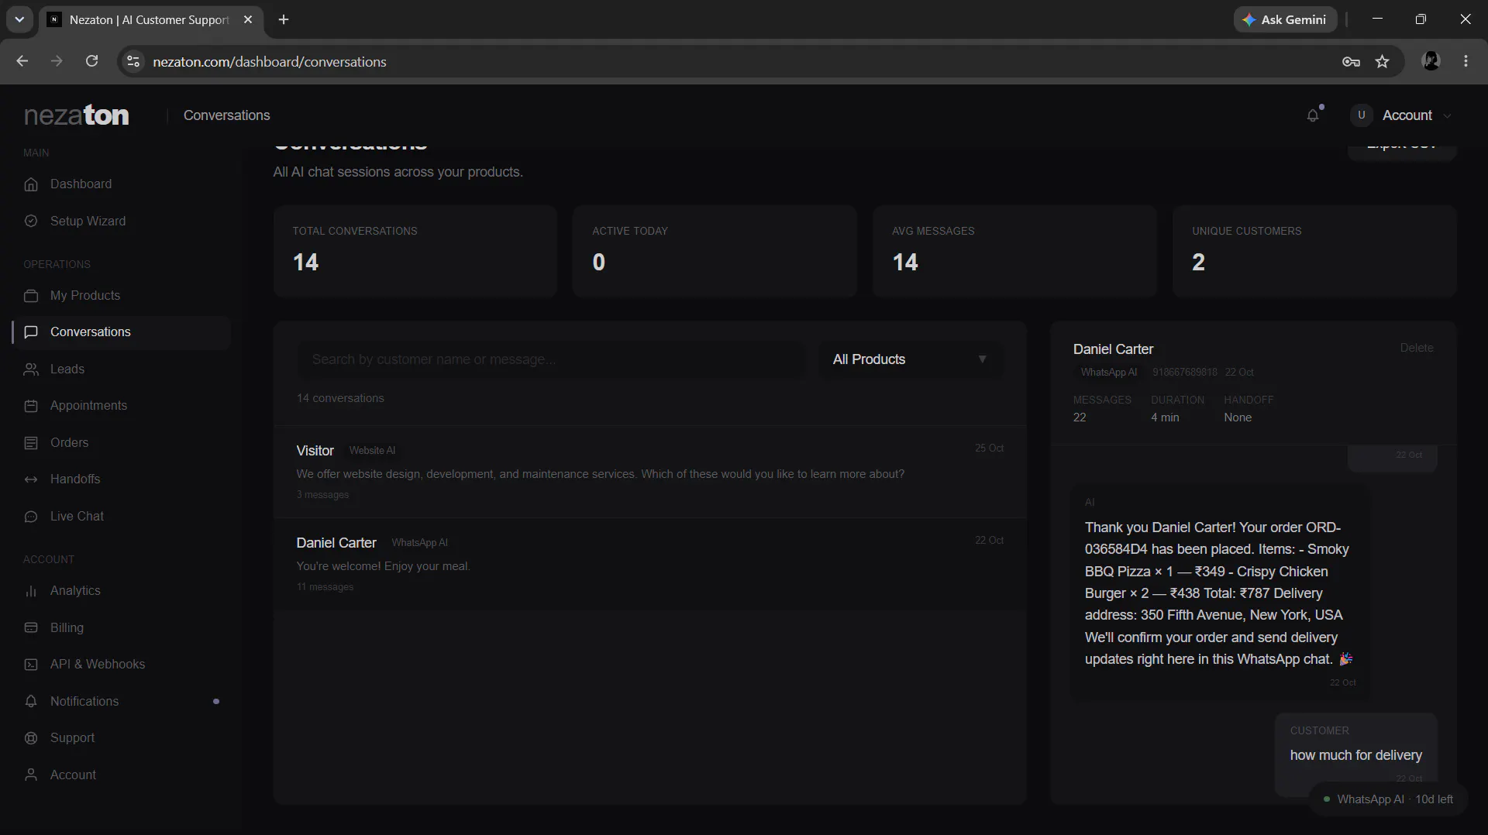This screenshot has width=1488, height=835.
Task: Click the nezaton logo
Action: 77,115
